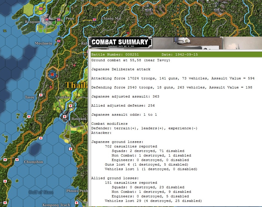Click the Rangoon city label
The height and width of the screenshot is (207, 262).
32,22
